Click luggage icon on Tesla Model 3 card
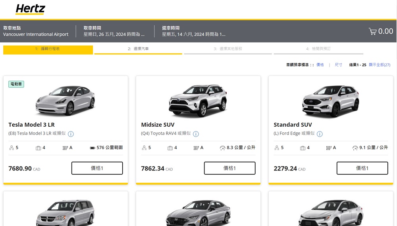 (38, 148)
